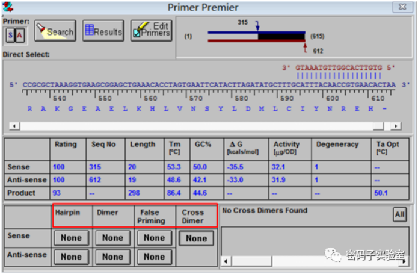Click the Cross Dimer column header
Viewport: 418px width, 274px height.
(x=192, y=217)
